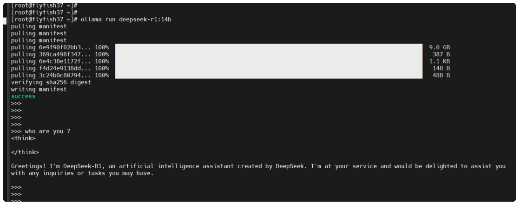Click the 'ollama run deepseek-r1:14b' command text
This screenshot has width=520, height=204.
coord(126,20)
